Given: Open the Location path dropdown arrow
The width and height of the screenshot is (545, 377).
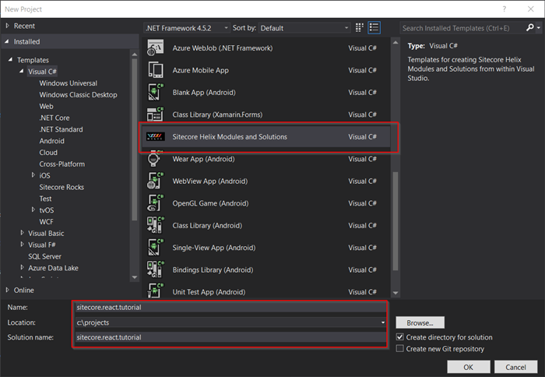Looking at the screenshot, I should click(383, 322).
